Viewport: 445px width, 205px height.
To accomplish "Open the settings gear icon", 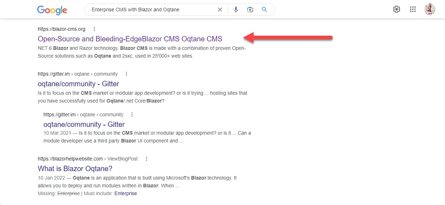I will coord(397,10).
